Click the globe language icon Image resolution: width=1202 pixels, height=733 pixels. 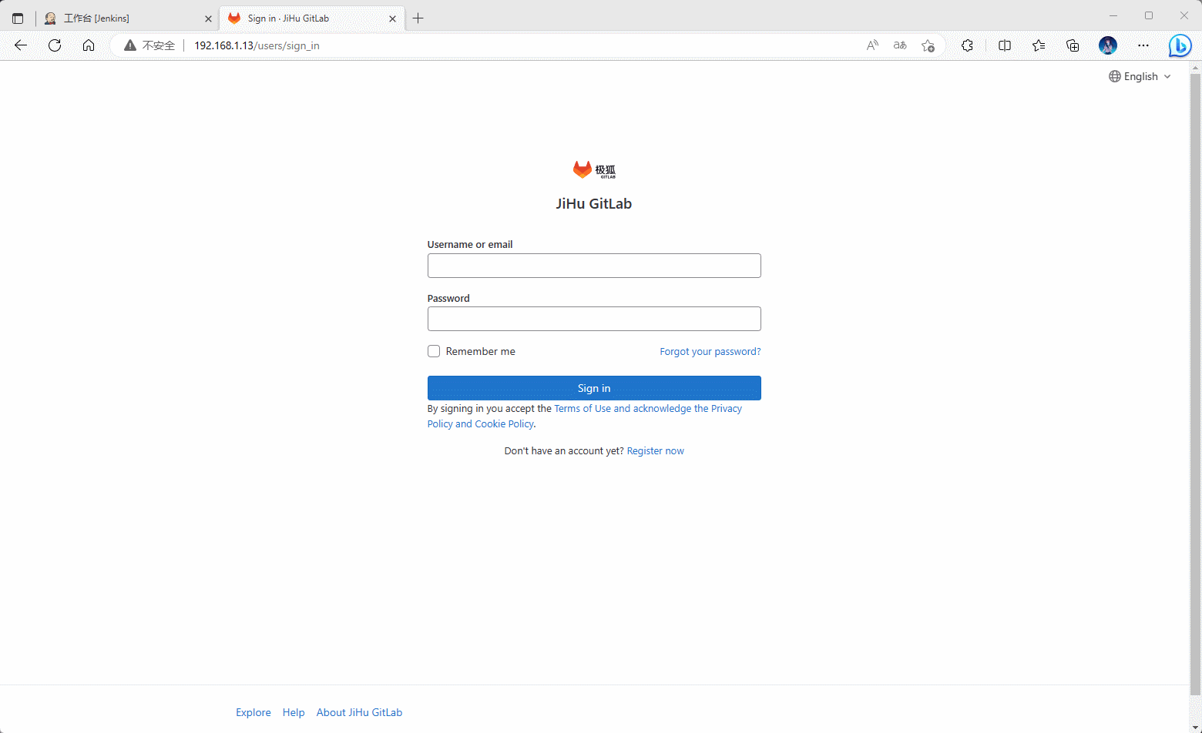click(1115, 76)
